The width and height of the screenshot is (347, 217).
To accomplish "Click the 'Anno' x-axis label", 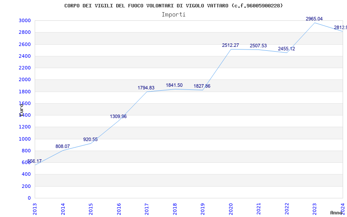I will coord(337,213).
